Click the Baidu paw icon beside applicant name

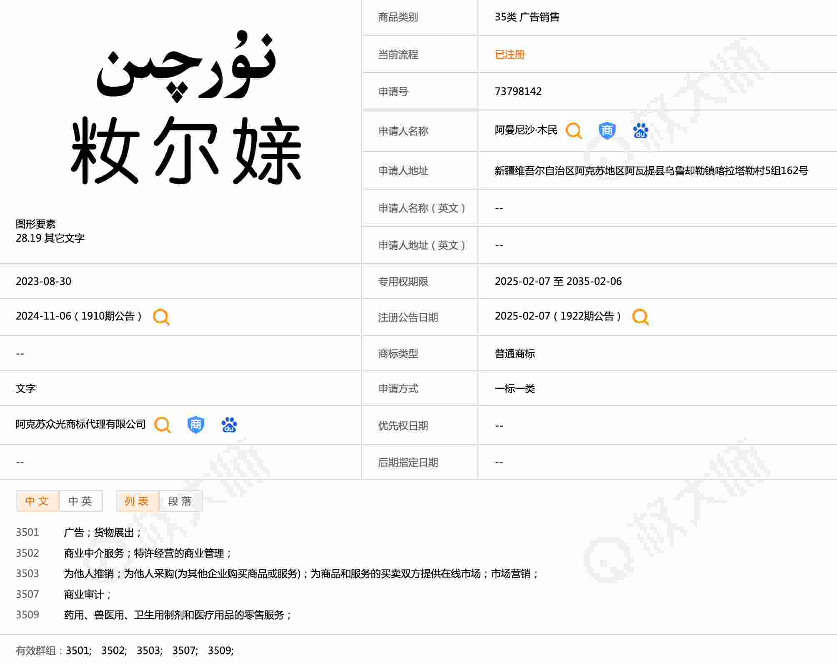640,131
